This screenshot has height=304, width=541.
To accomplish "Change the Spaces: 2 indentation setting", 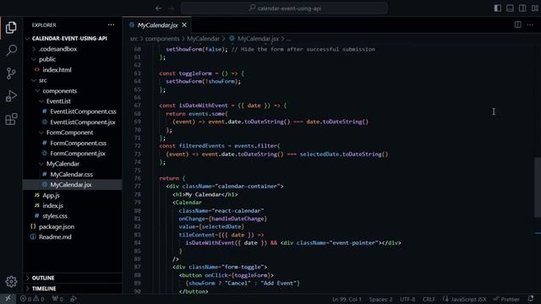I will click(380, 299).
